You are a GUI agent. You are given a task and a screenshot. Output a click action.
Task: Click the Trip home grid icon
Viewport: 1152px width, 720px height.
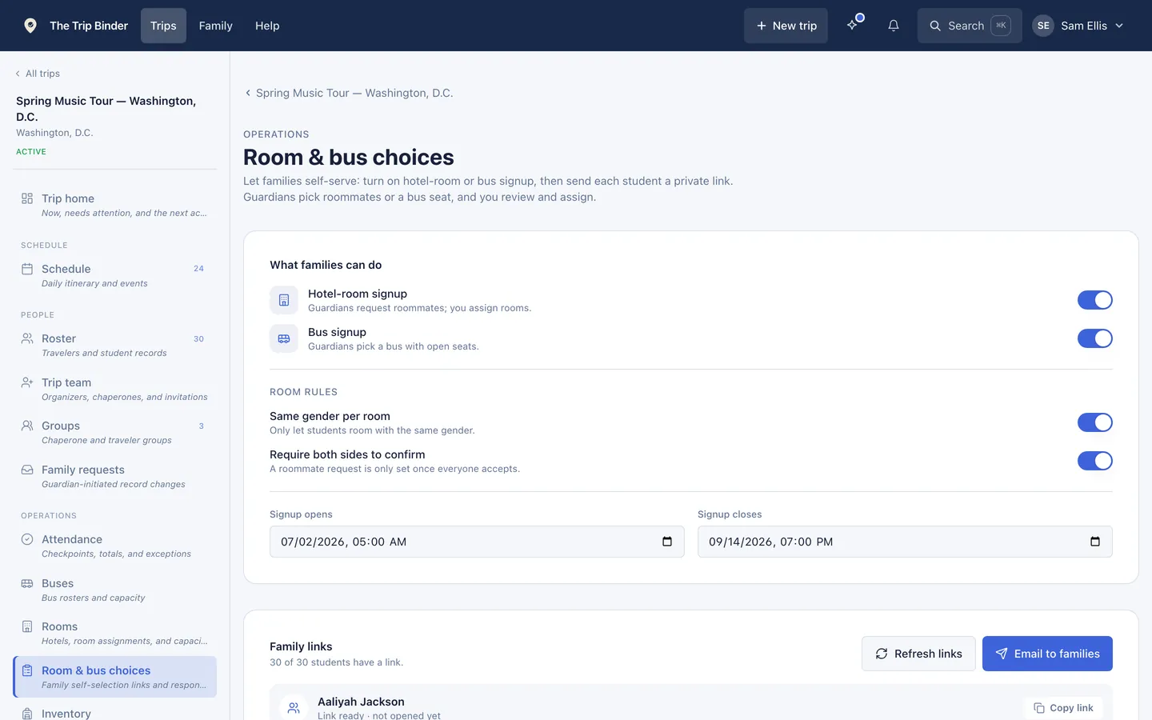27,198
